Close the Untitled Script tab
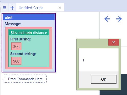The image size is (127, 95). [60, 8]
